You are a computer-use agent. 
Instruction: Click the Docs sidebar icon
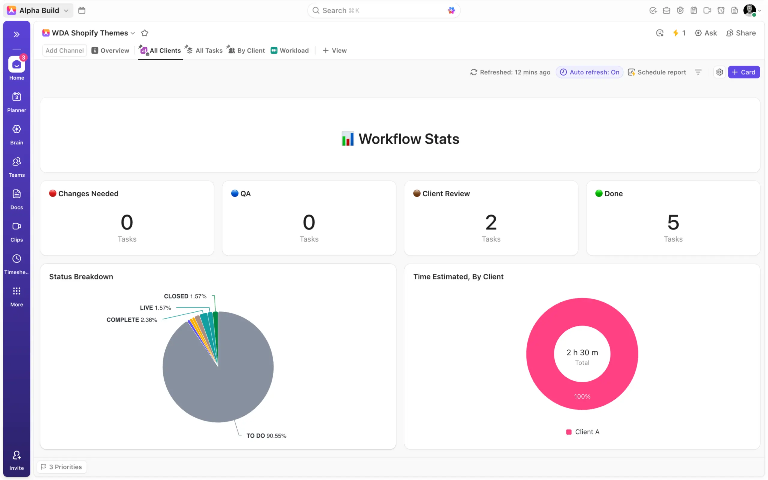[16, 194]
